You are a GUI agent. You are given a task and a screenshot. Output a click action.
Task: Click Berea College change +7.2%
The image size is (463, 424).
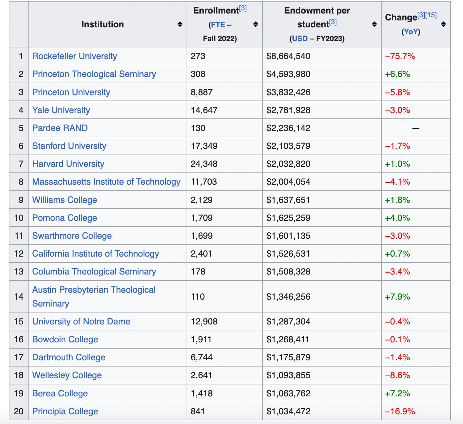point(397,394)
